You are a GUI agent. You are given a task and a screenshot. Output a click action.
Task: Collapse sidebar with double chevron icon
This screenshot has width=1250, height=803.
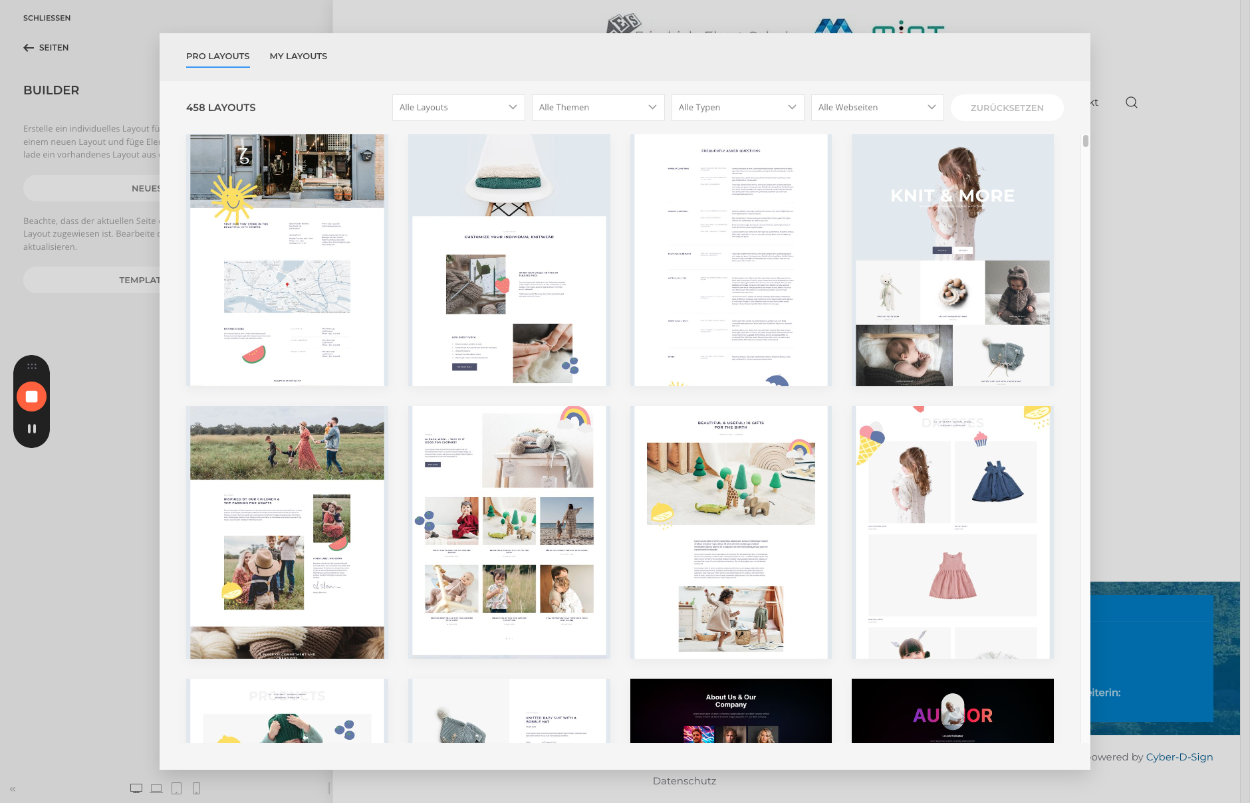click(13, 789)
